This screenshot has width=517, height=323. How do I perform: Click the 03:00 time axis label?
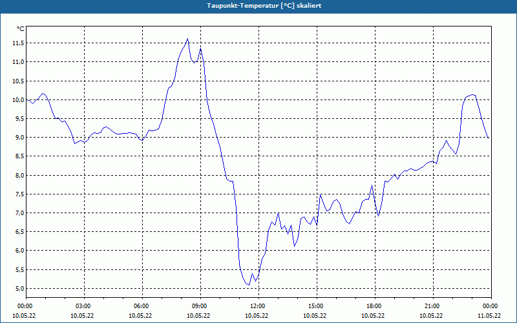click(85, 306)
